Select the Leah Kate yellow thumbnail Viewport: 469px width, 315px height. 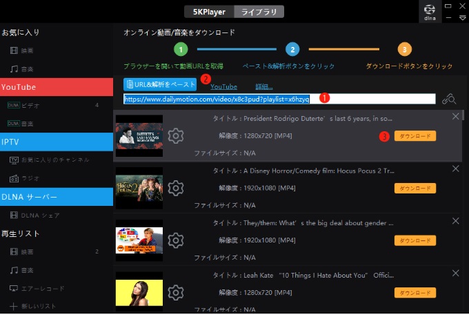coord(139,292)
